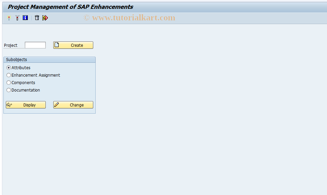Choose the Components subobject option

click(x=8, y=83)
